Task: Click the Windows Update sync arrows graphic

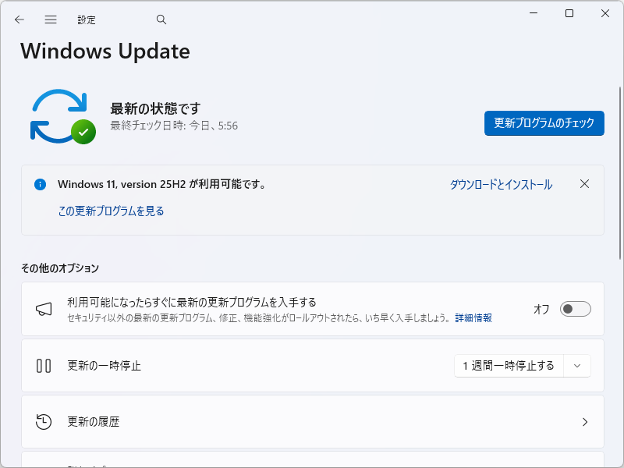Action: pos(61,115)
